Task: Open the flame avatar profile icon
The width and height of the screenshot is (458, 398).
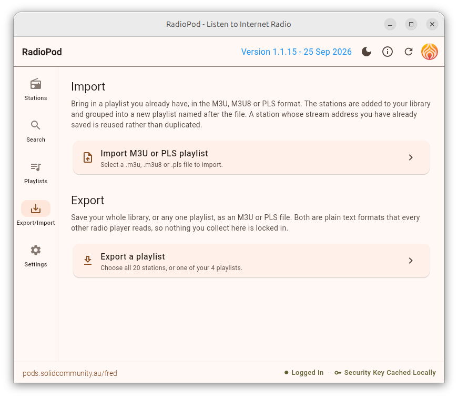Action: coord(430,52)
